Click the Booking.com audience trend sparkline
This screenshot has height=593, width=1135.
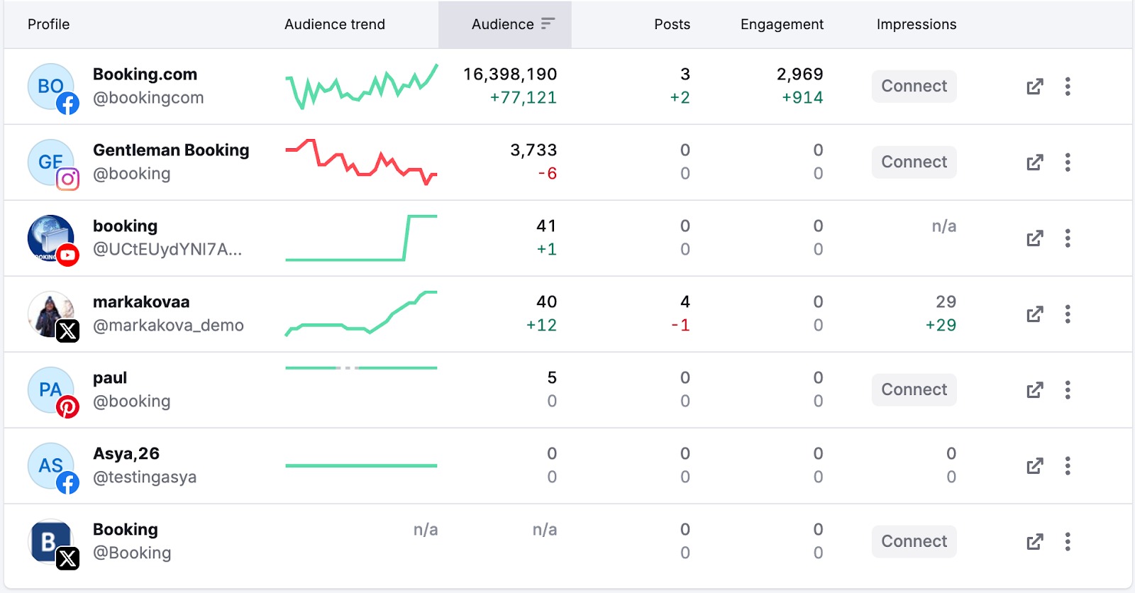coord(361,87)
